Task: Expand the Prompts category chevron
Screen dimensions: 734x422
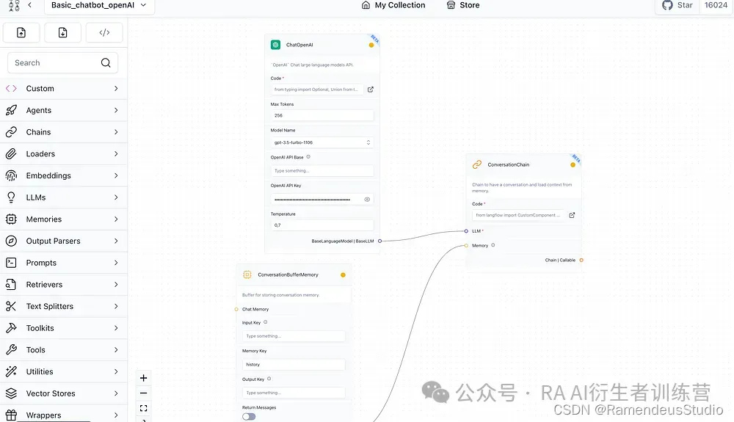Action: [116, 263]
